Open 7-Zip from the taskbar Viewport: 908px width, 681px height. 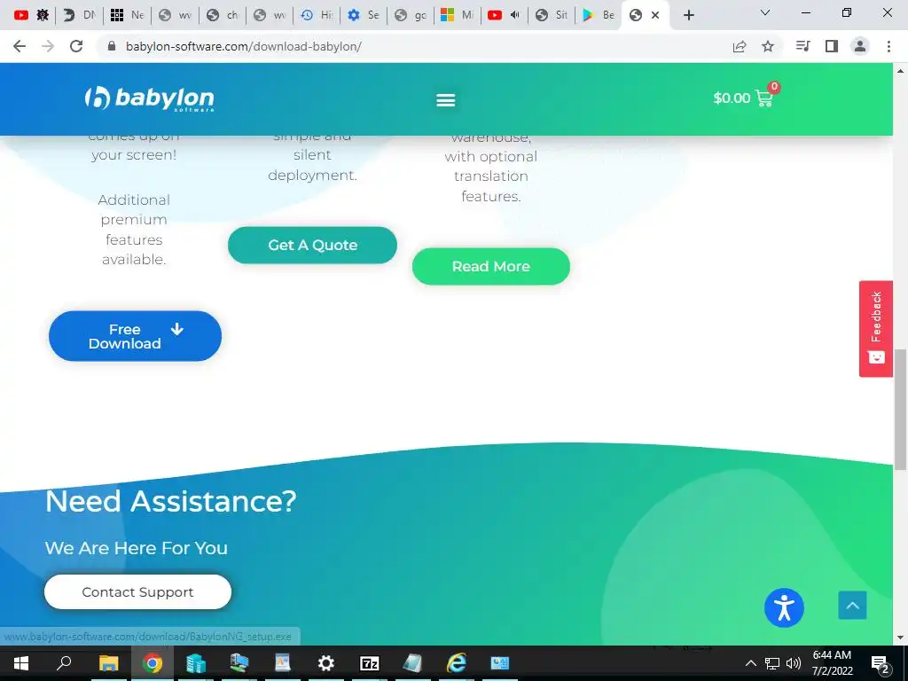point(370,663)
